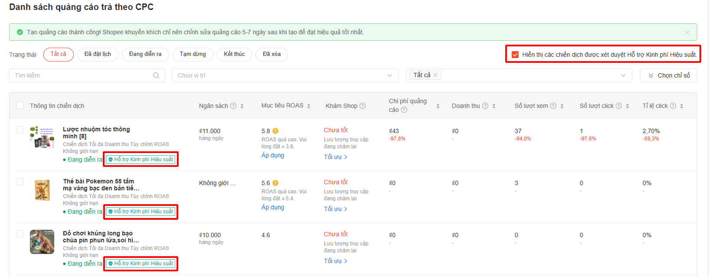The height and width of the screenshot is (277, 709).
Task: Click the info icon beside Khám Shop
Action: 363,106
